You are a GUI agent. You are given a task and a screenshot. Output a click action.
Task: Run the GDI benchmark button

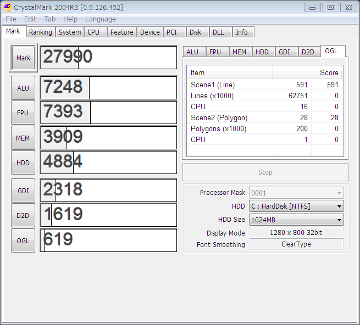pyautogui.click(x=23, y=190)
